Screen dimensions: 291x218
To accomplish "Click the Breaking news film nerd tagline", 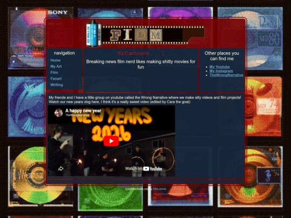I will pyautogui.click(x=141, y=64).
